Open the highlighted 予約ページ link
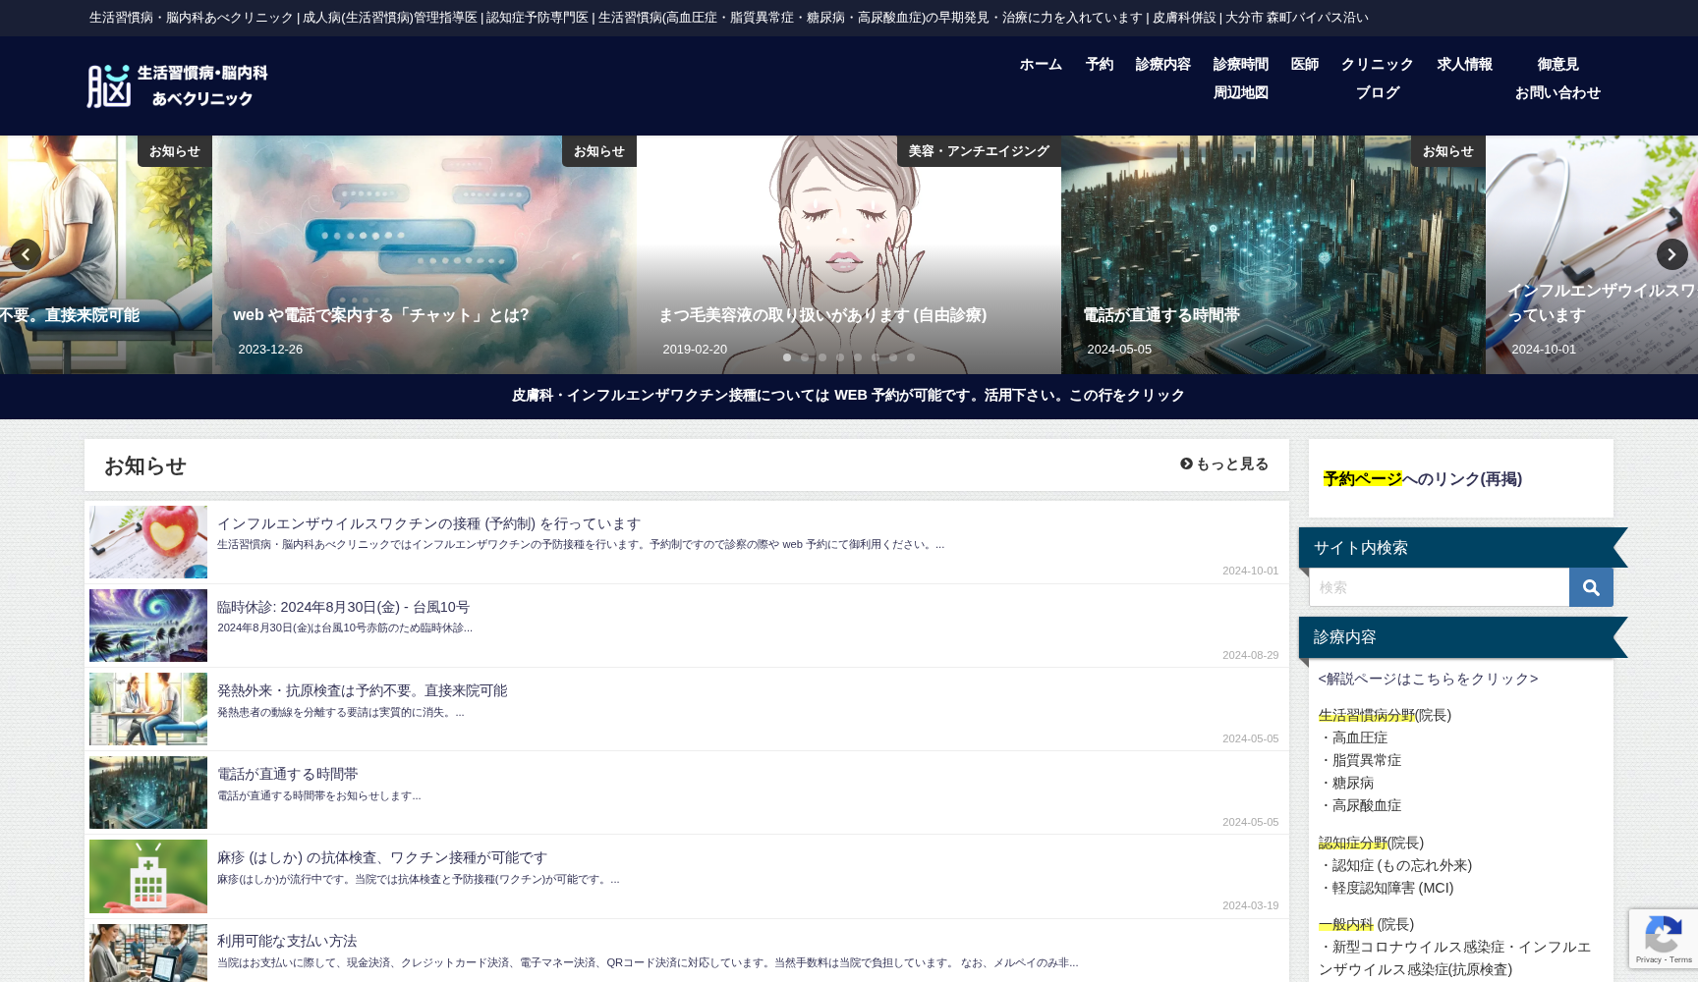This screenshot has width=1698, height=982. [1362, 479]
